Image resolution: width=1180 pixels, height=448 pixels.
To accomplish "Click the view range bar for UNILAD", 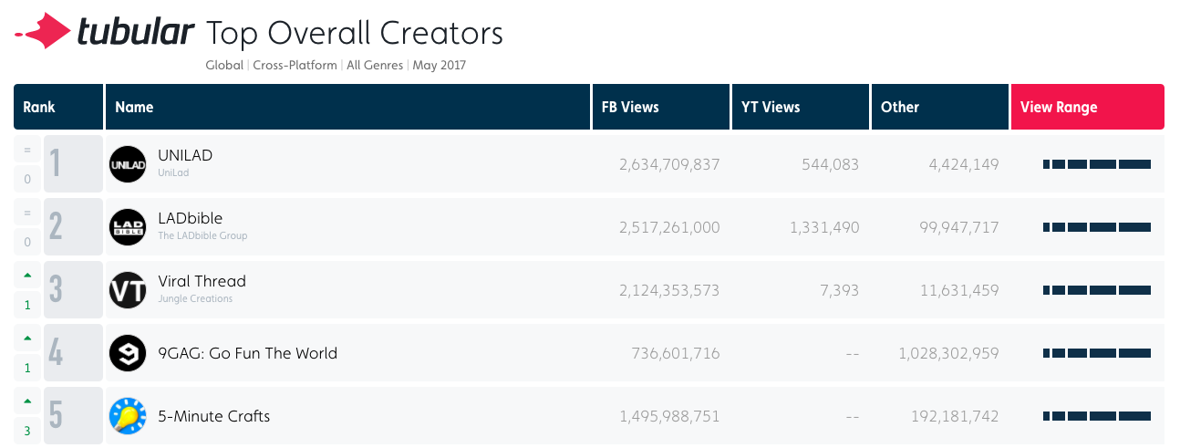I will pyautogui.click(x=1096, y=164).
